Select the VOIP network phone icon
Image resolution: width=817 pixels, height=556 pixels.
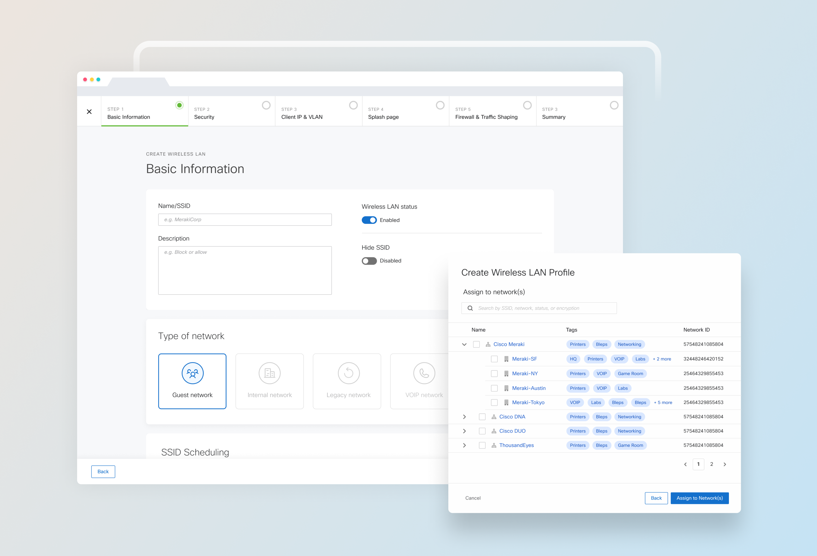pos(424,373)
